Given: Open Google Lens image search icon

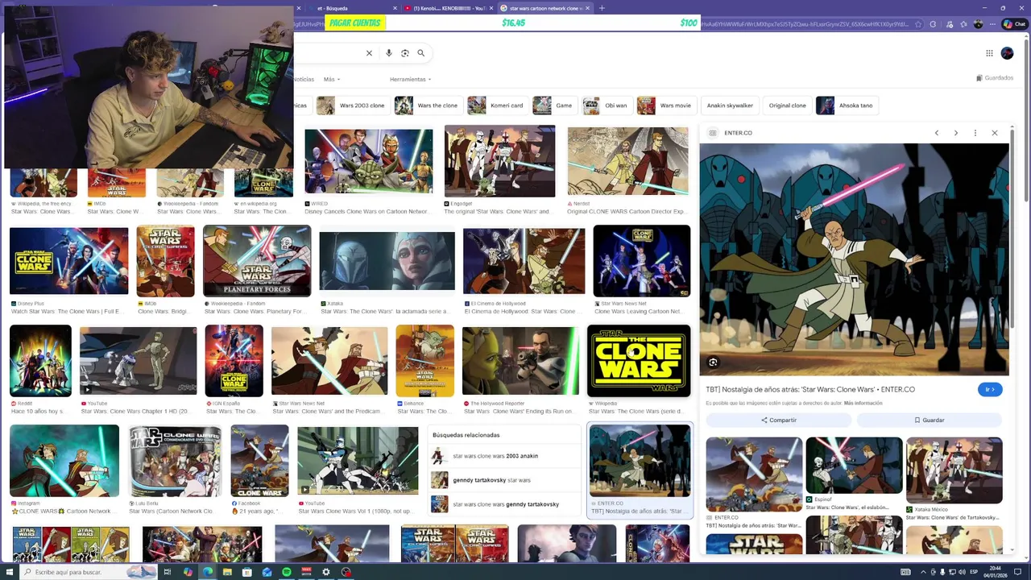Looking at the screenshot, I should pos(405,53).
